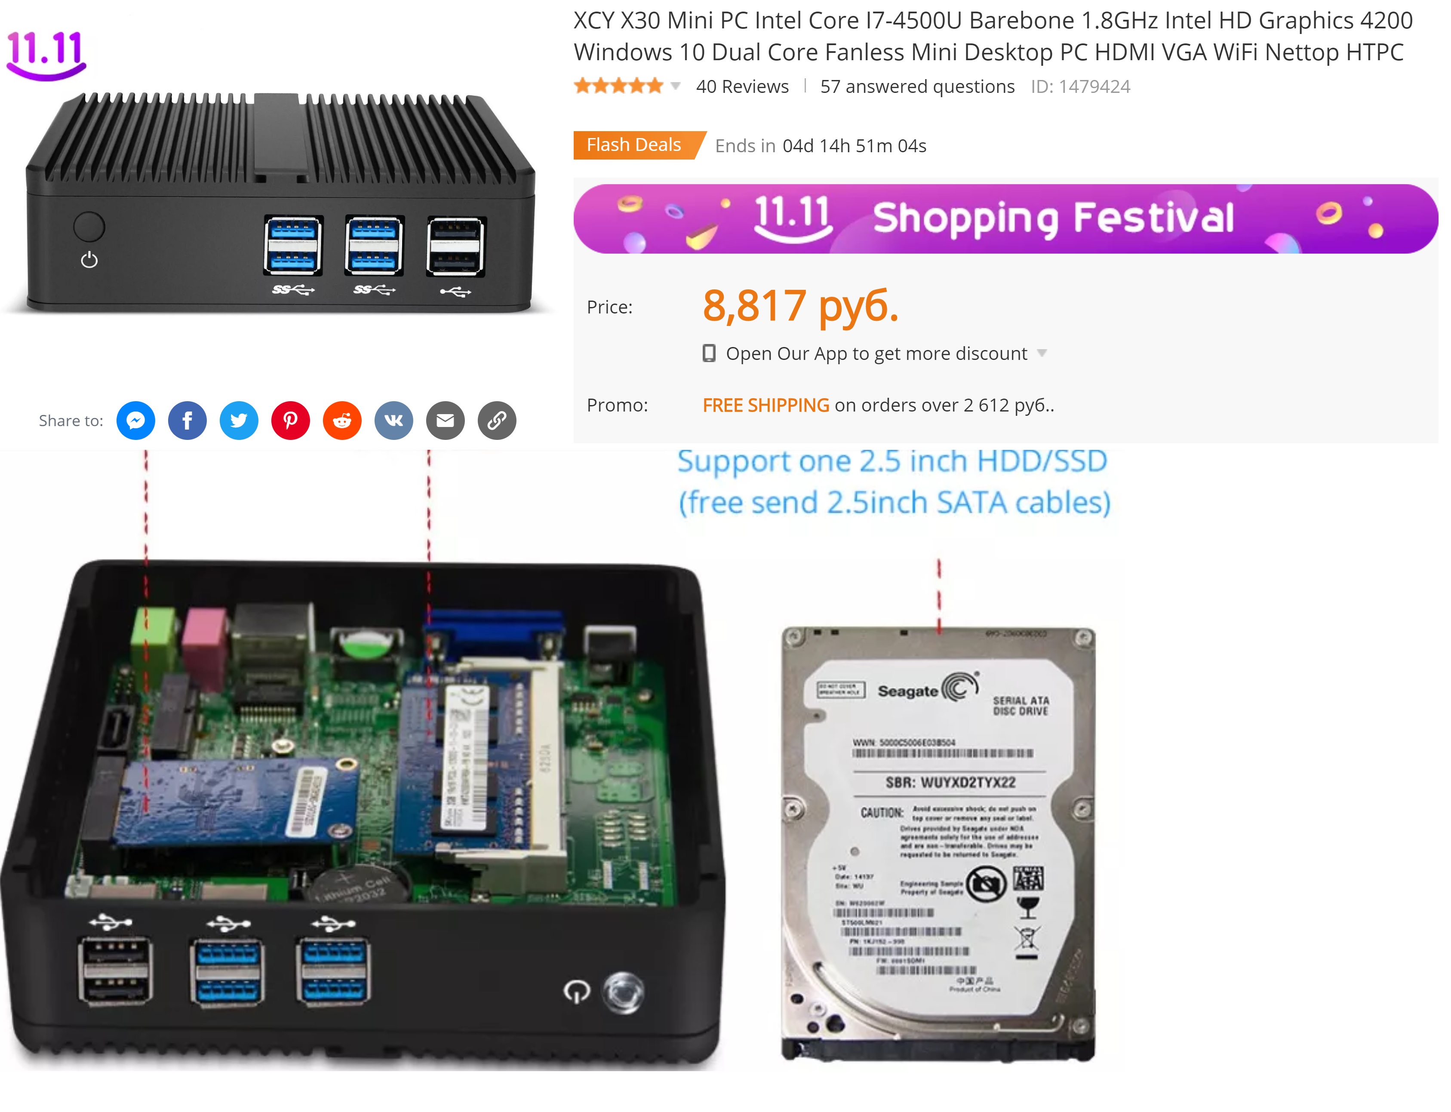Share via Facebook Messenger icon

(x=136, y=420)
